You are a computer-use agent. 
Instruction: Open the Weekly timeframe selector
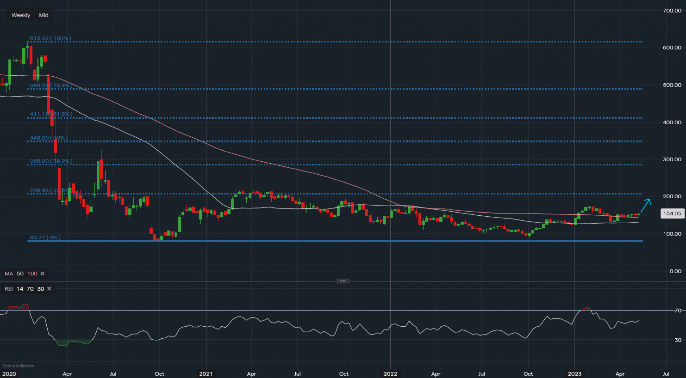click(x=21, y=15)
